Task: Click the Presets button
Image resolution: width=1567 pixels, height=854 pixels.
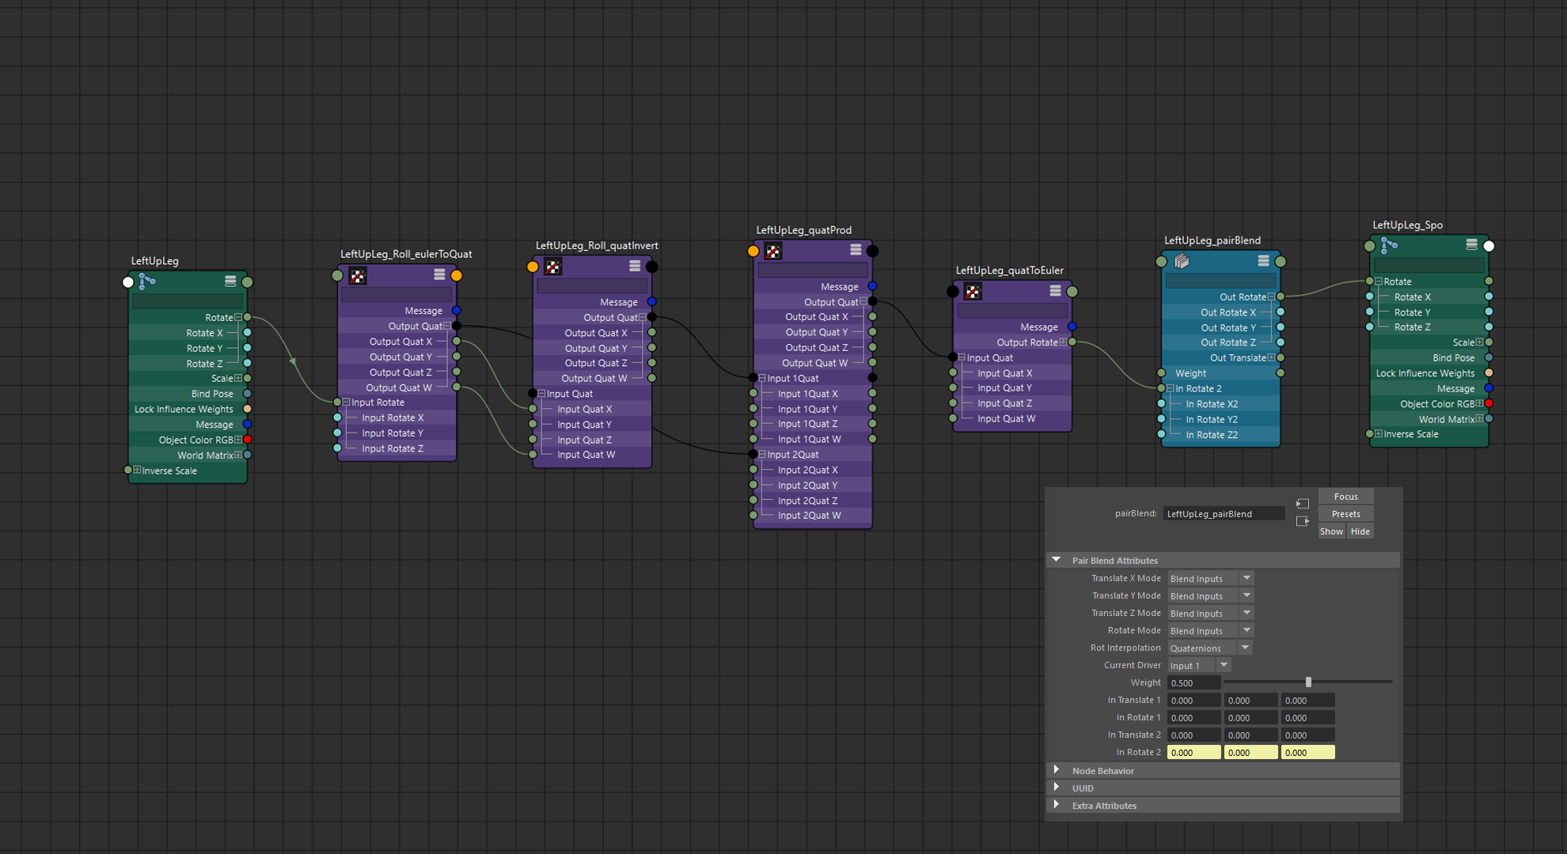Action: coord(1345,514)
